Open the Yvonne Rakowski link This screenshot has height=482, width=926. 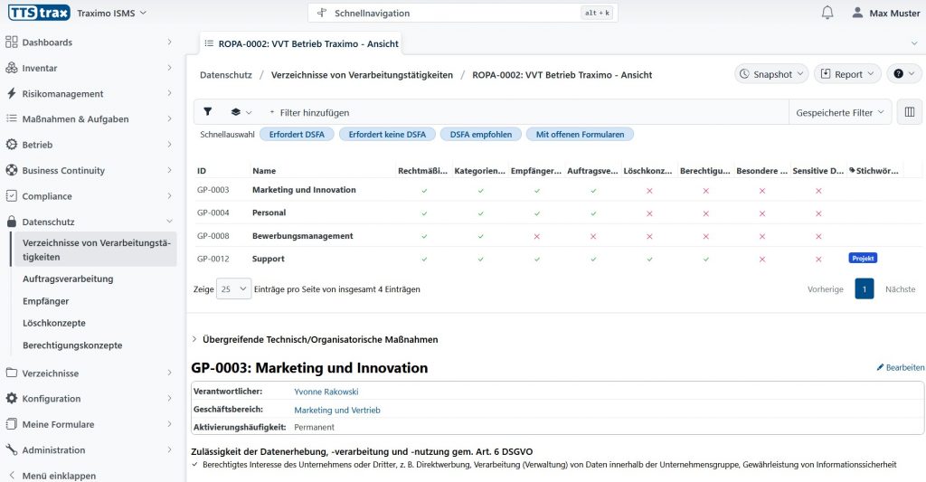point(326,391)
